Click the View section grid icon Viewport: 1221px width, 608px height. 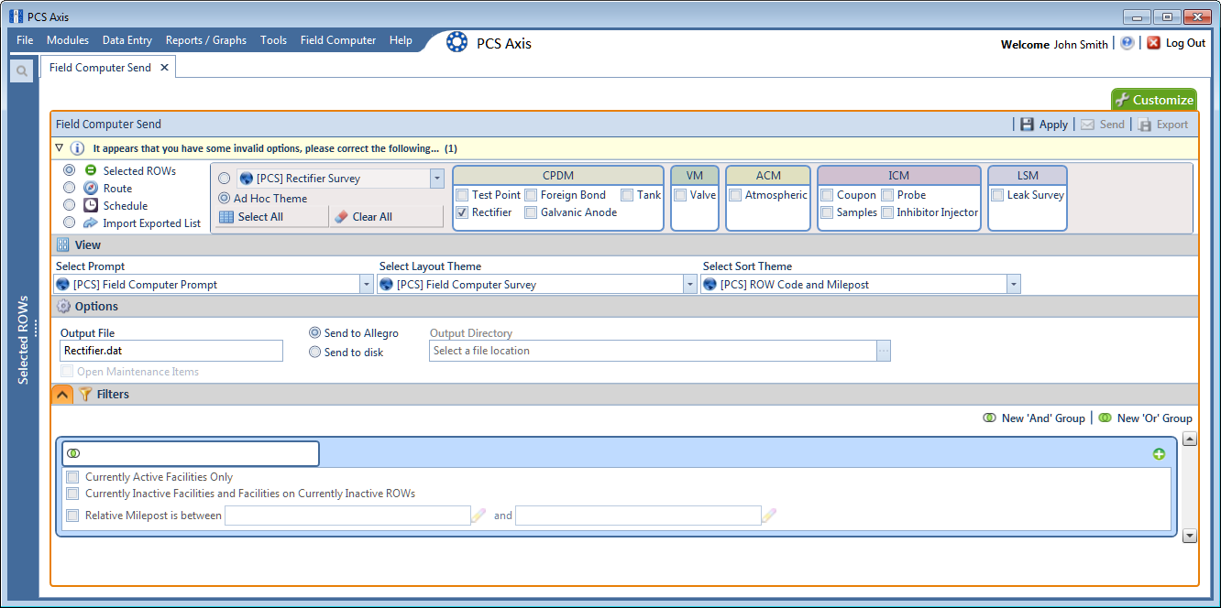[x=63, y=244]
